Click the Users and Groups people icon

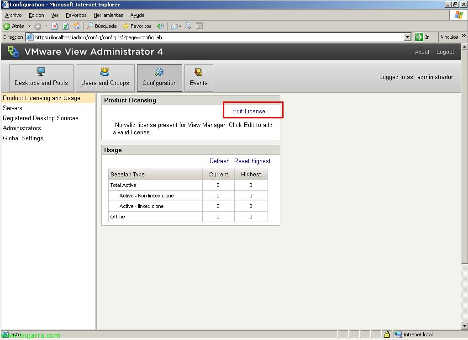click(x=105, y=72)
